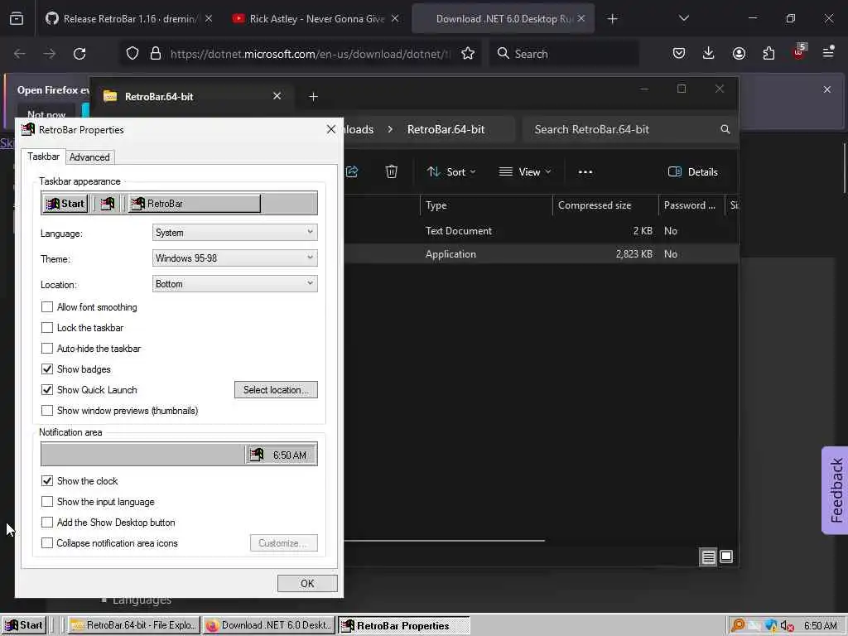The image size is (848, 636).
Task: Select the Taskbar tab in RetroBar Properties
Action: (x=43, y=157)
